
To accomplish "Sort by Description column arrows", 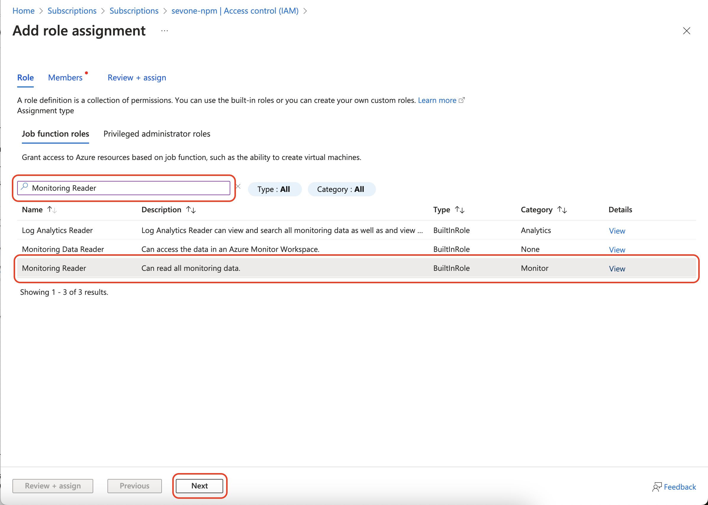I will (x=191, y=210).
